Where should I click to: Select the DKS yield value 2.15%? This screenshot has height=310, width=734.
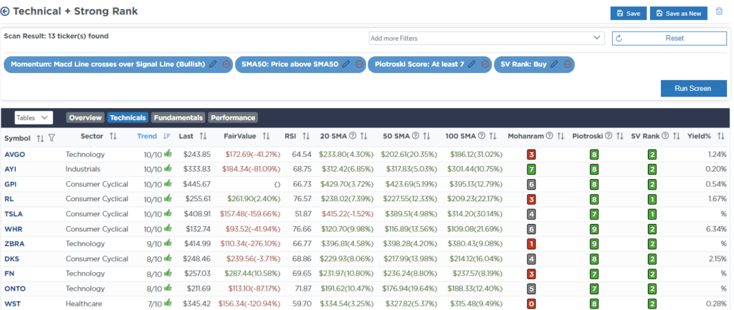pyautogui.click(x=717, y=258)
